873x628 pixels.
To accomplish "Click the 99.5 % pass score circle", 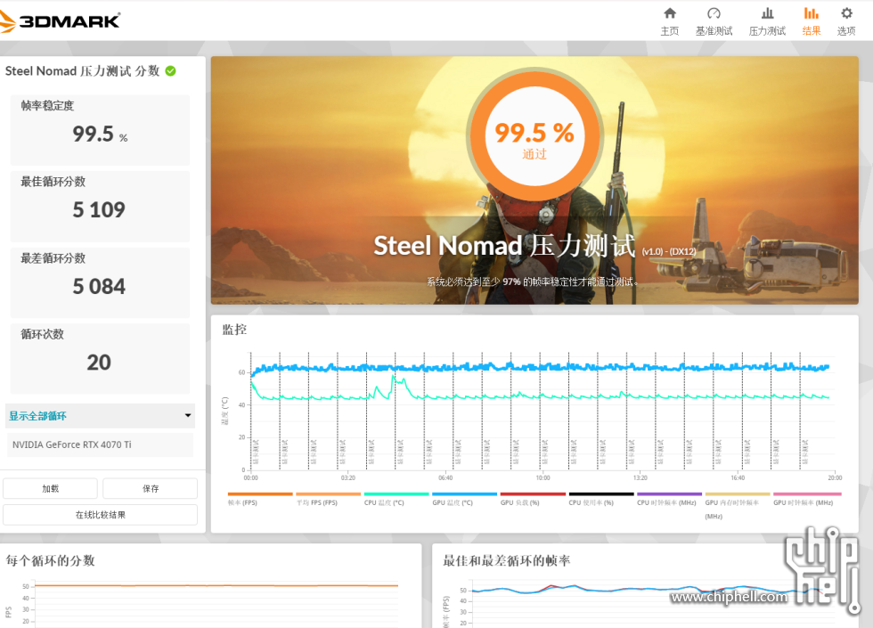I will tap(534, 135).
